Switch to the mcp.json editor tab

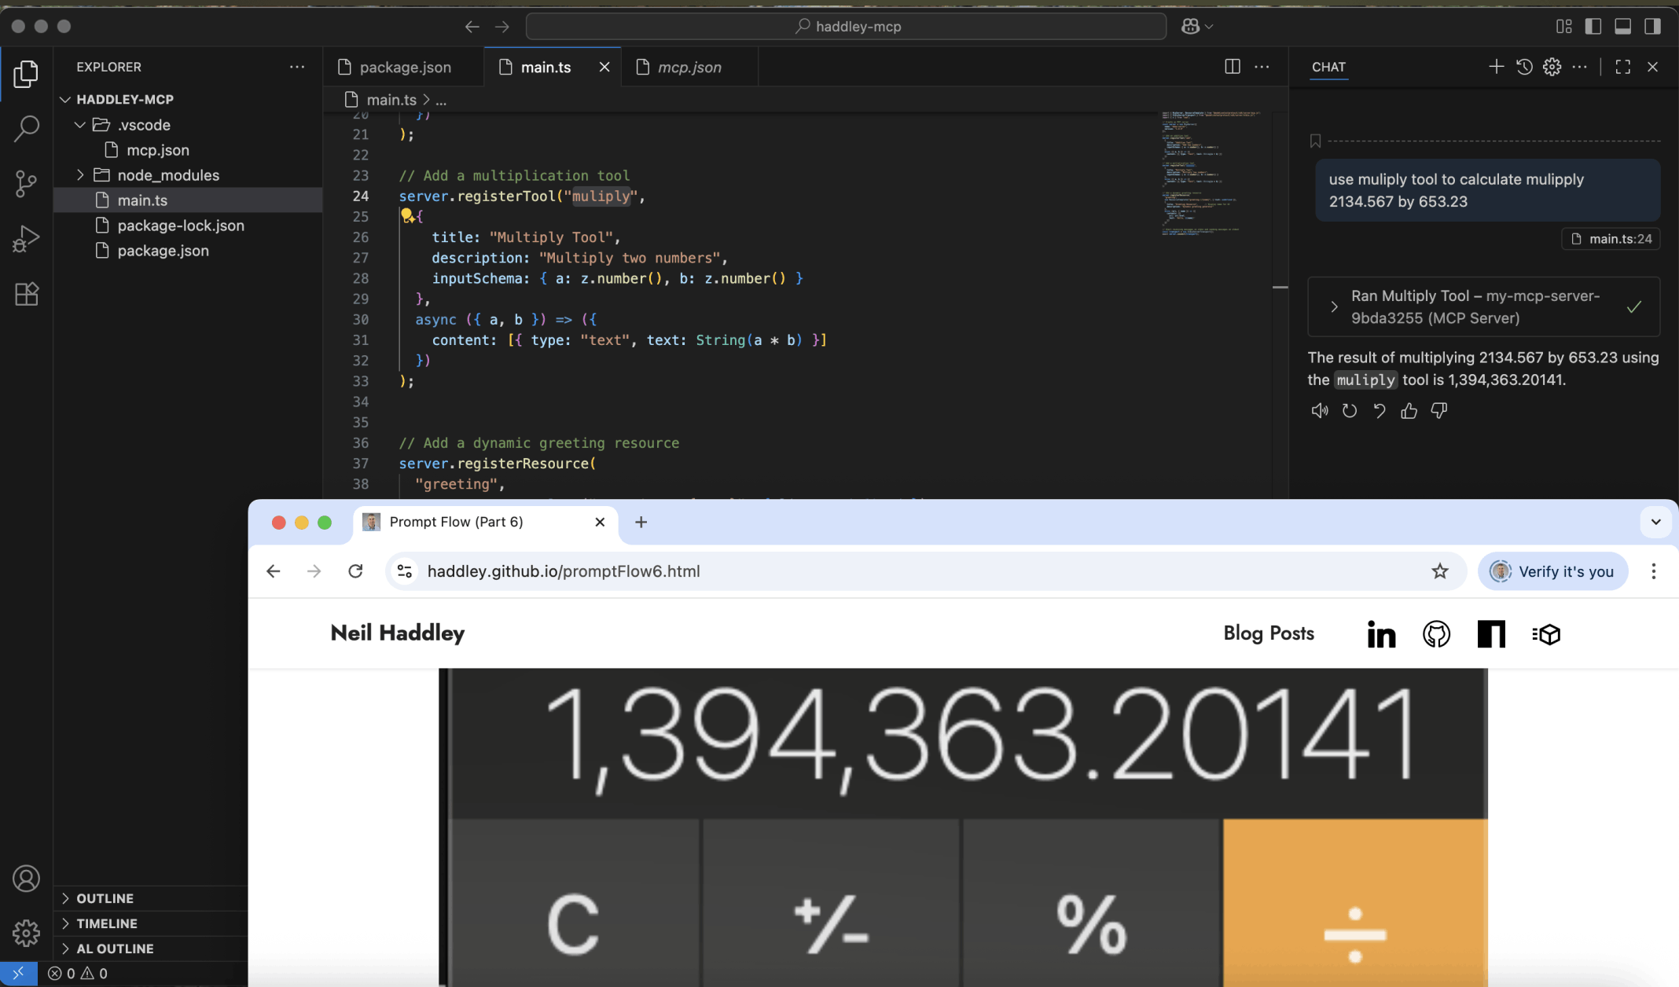coord(689,67)
